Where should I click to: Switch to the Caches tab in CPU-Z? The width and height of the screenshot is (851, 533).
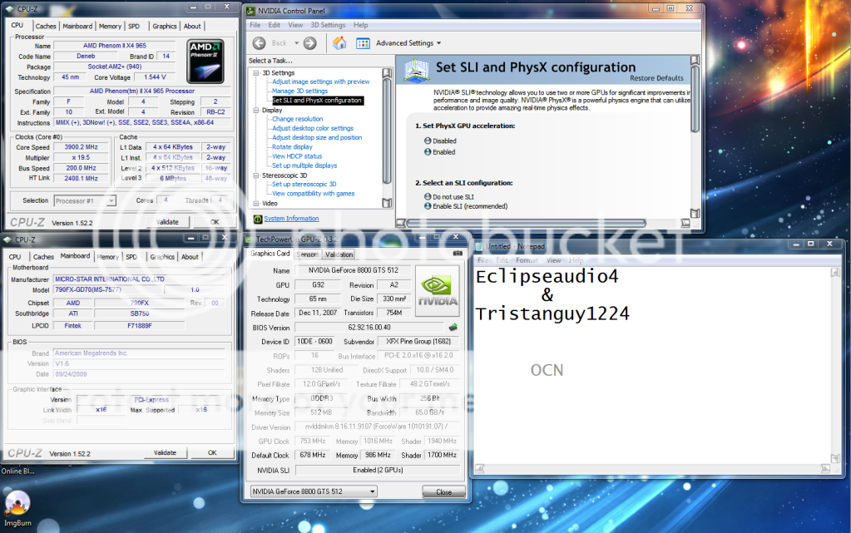point(46,26)
